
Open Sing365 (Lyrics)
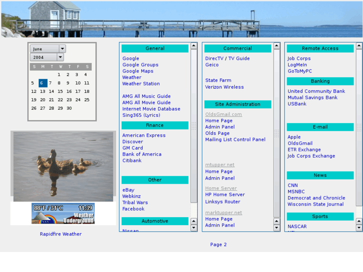click(x=141, y=115)
